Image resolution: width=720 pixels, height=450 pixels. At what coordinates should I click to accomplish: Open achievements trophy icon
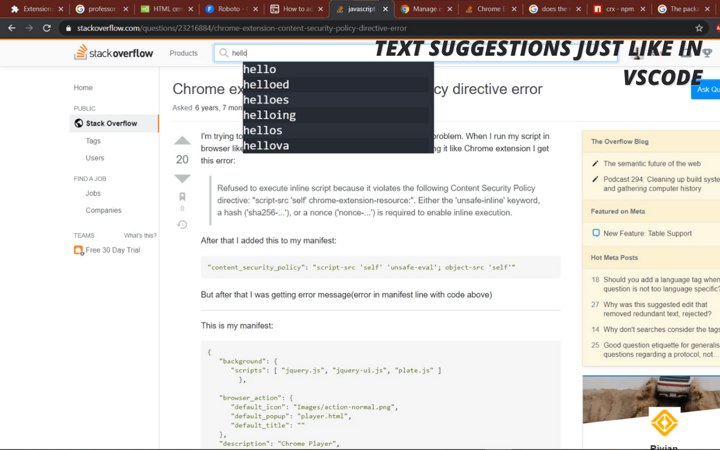pos(707,53)
